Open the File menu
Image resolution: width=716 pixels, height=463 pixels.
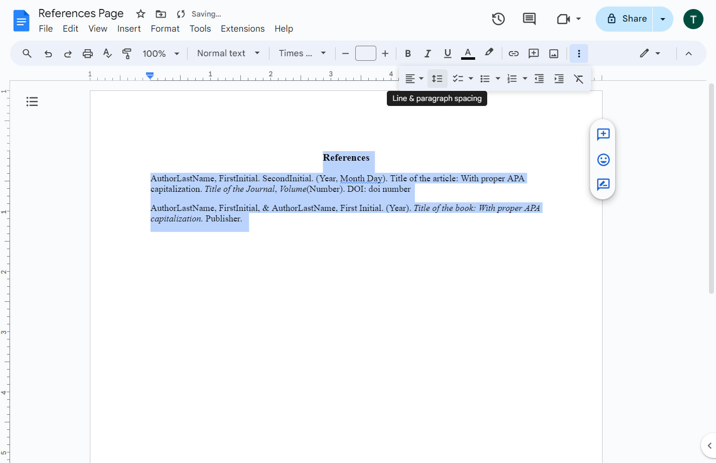[46, 29]
